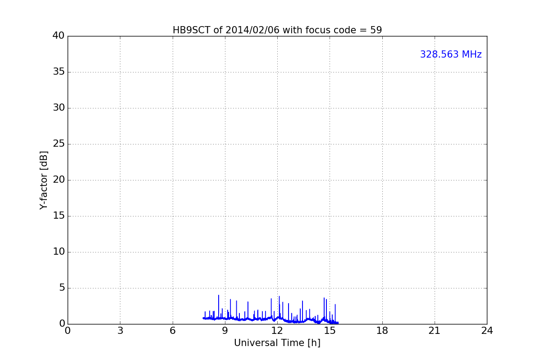Click the x-axis tick label "12"
Screen dimensions: 541x360
tap(277, 331)
